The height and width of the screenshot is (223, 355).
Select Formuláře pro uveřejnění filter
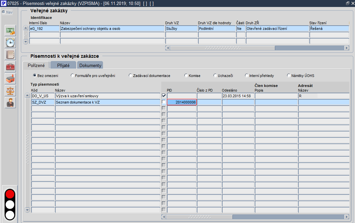(x=73, y=75)
